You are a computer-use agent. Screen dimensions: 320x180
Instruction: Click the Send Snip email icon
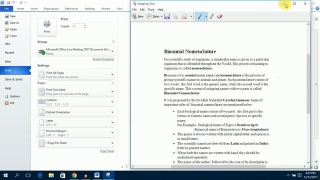(x=184, y=16)
